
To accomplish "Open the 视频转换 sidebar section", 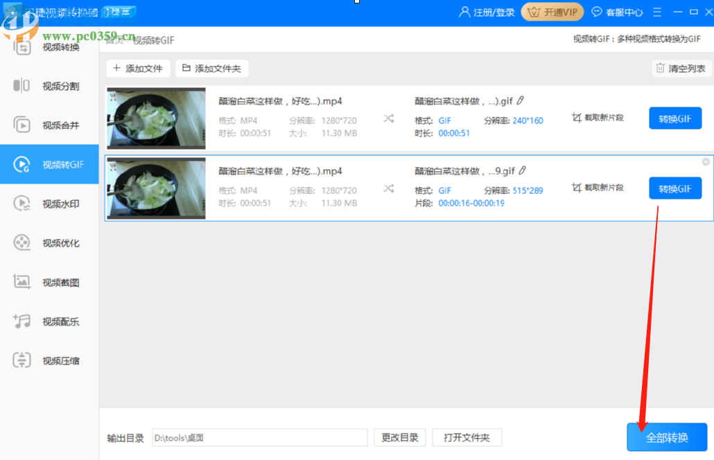I will 49,47.
